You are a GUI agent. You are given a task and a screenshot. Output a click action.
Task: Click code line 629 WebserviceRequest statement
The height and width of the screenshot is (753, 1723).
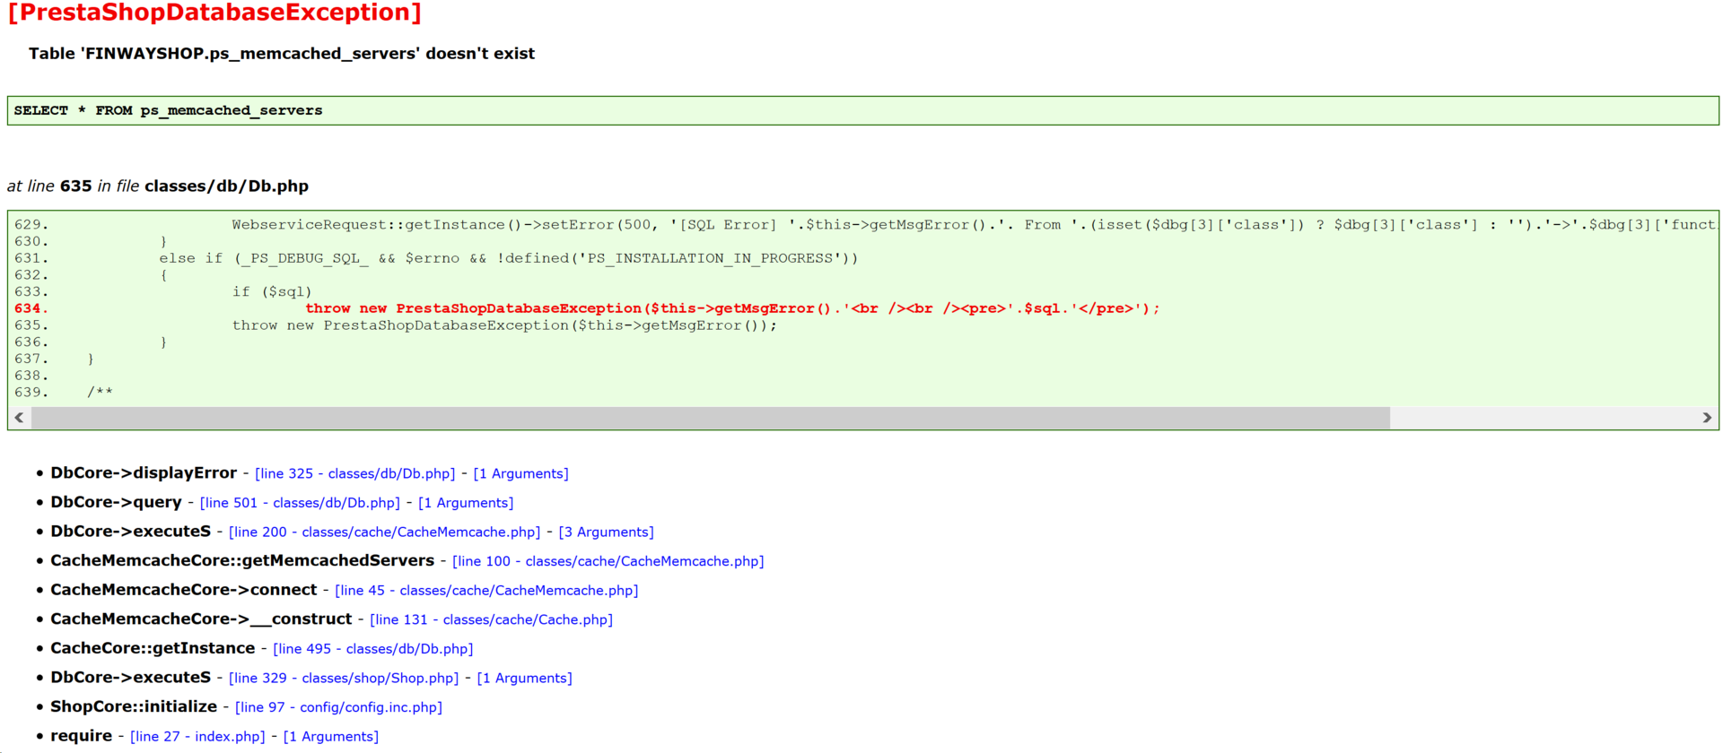(x=974, y=225)
